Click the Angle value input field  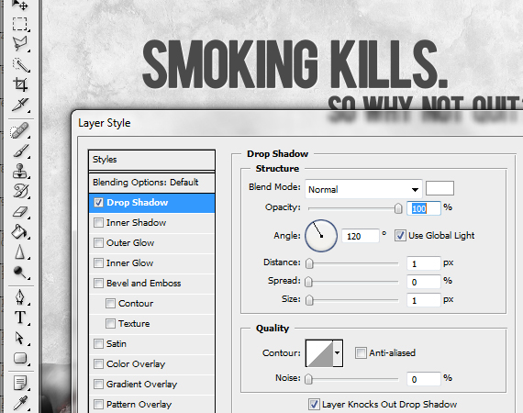[361, 236]
